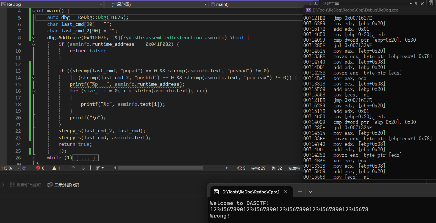Click the ReDbg.exe console title path
436x223 pixels.
[355, 10]
